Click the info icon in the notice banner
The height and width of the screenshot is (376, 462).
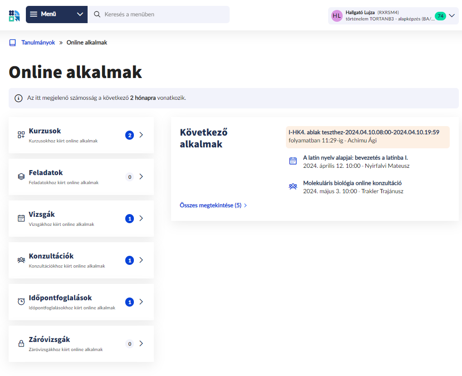pyautogui.click(x=18, y=98)
